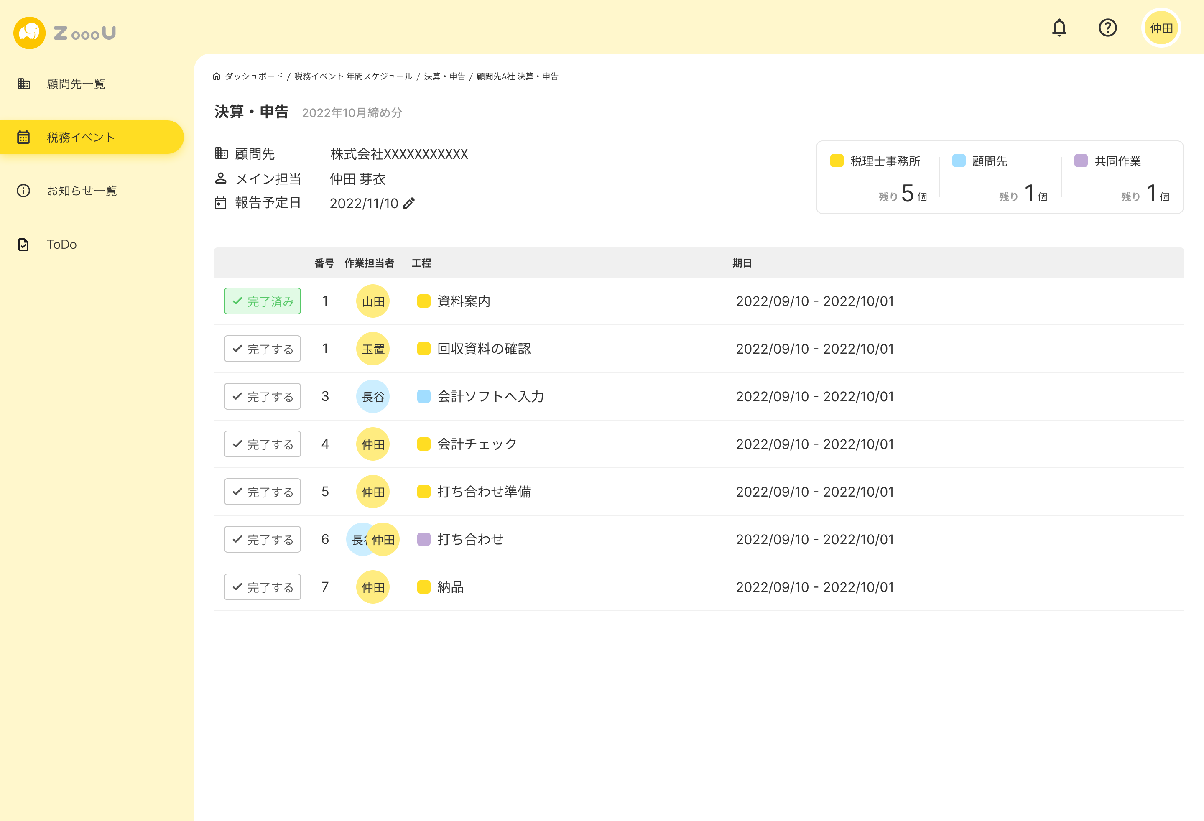The width and height of the screenshot is (1204, 821).
Task: Select 決算・申告 in the breadcrumb
Action: [x=444, y=76]
